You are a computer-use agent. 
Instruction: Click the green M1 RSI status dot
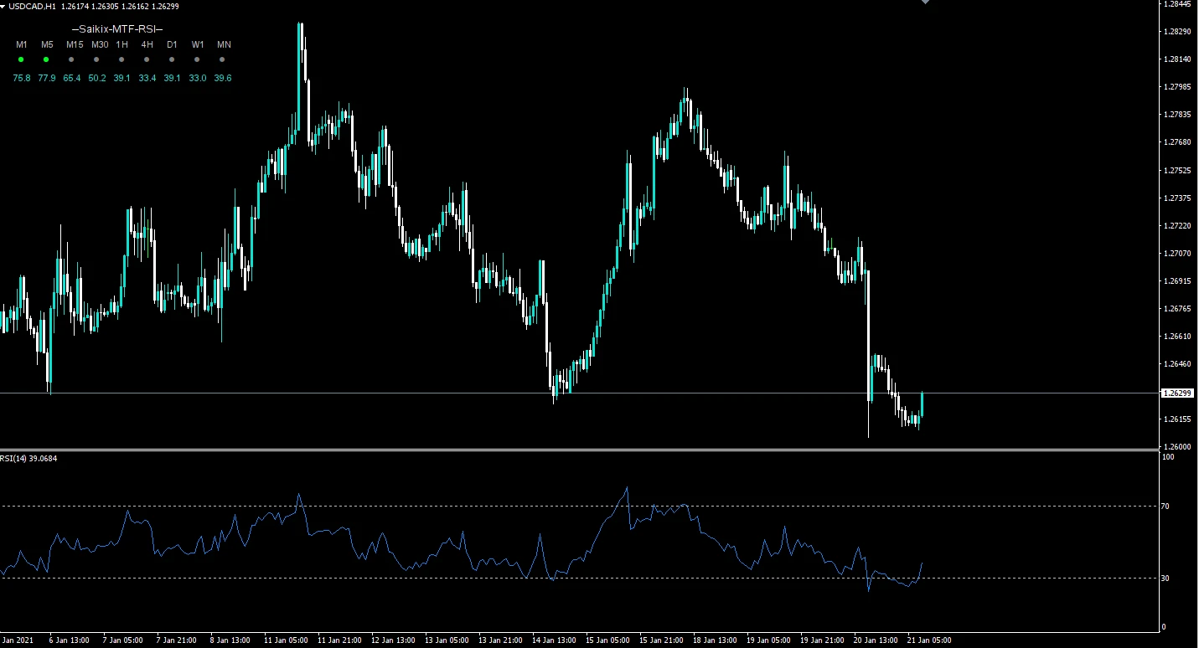tap(21, 60)
